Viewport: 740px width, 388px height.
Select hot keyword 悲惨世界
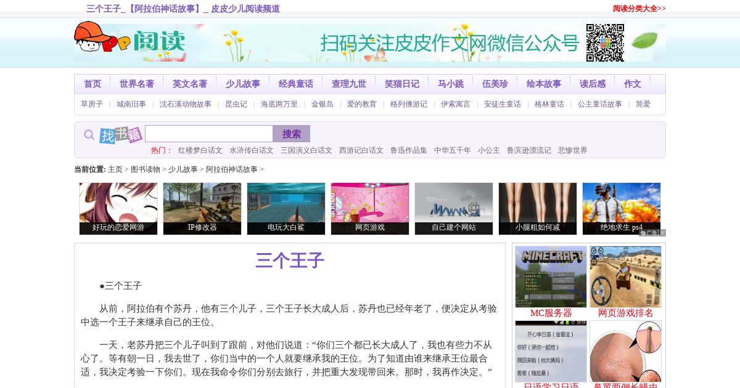(x=573, y=150)
